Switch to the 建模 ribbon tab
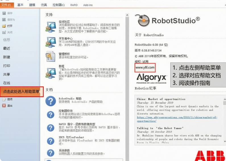The image size is (226, 161). (32, 5)
